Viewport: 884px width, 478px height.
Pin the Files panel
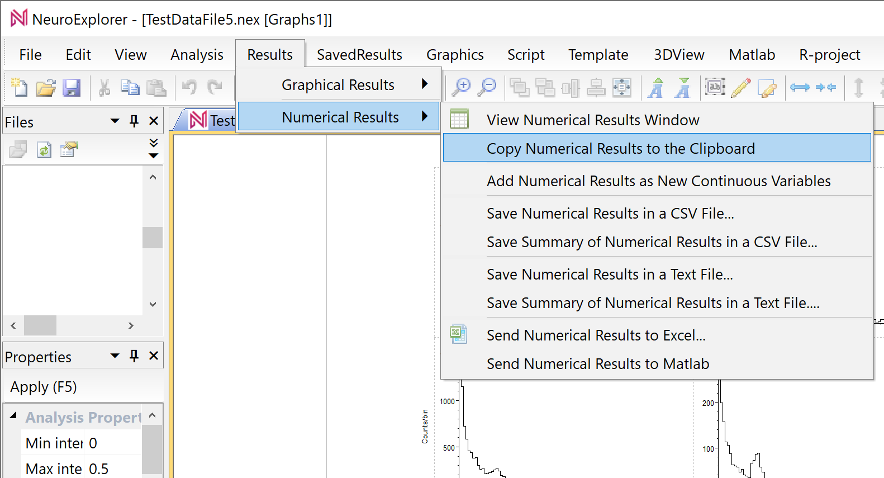tap(134, 121)
